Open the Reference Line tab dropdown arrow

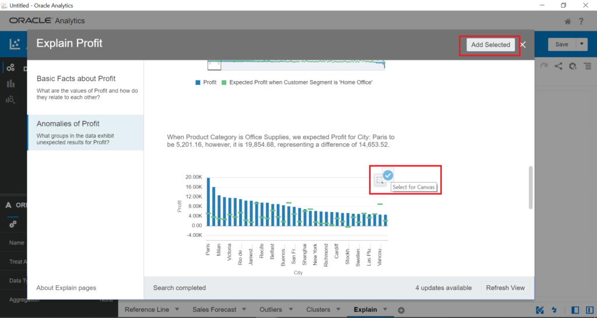point(177,309)
